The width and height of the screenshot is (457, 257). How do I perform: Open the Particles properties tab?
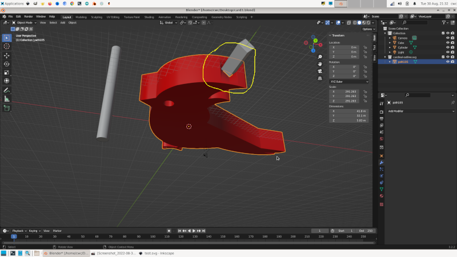point(382,169)
